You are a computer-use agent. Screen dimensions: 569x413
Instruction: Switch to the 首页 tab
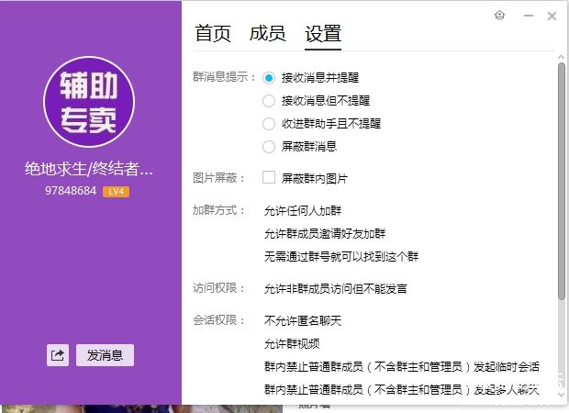pos(213,34)
